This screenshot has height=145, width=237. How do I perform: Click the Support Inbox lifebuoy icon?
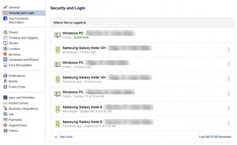[5, 125]
